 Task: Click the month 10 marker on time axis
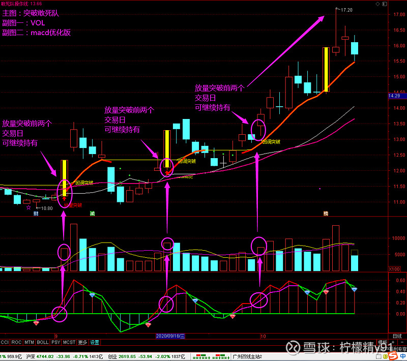263,336
